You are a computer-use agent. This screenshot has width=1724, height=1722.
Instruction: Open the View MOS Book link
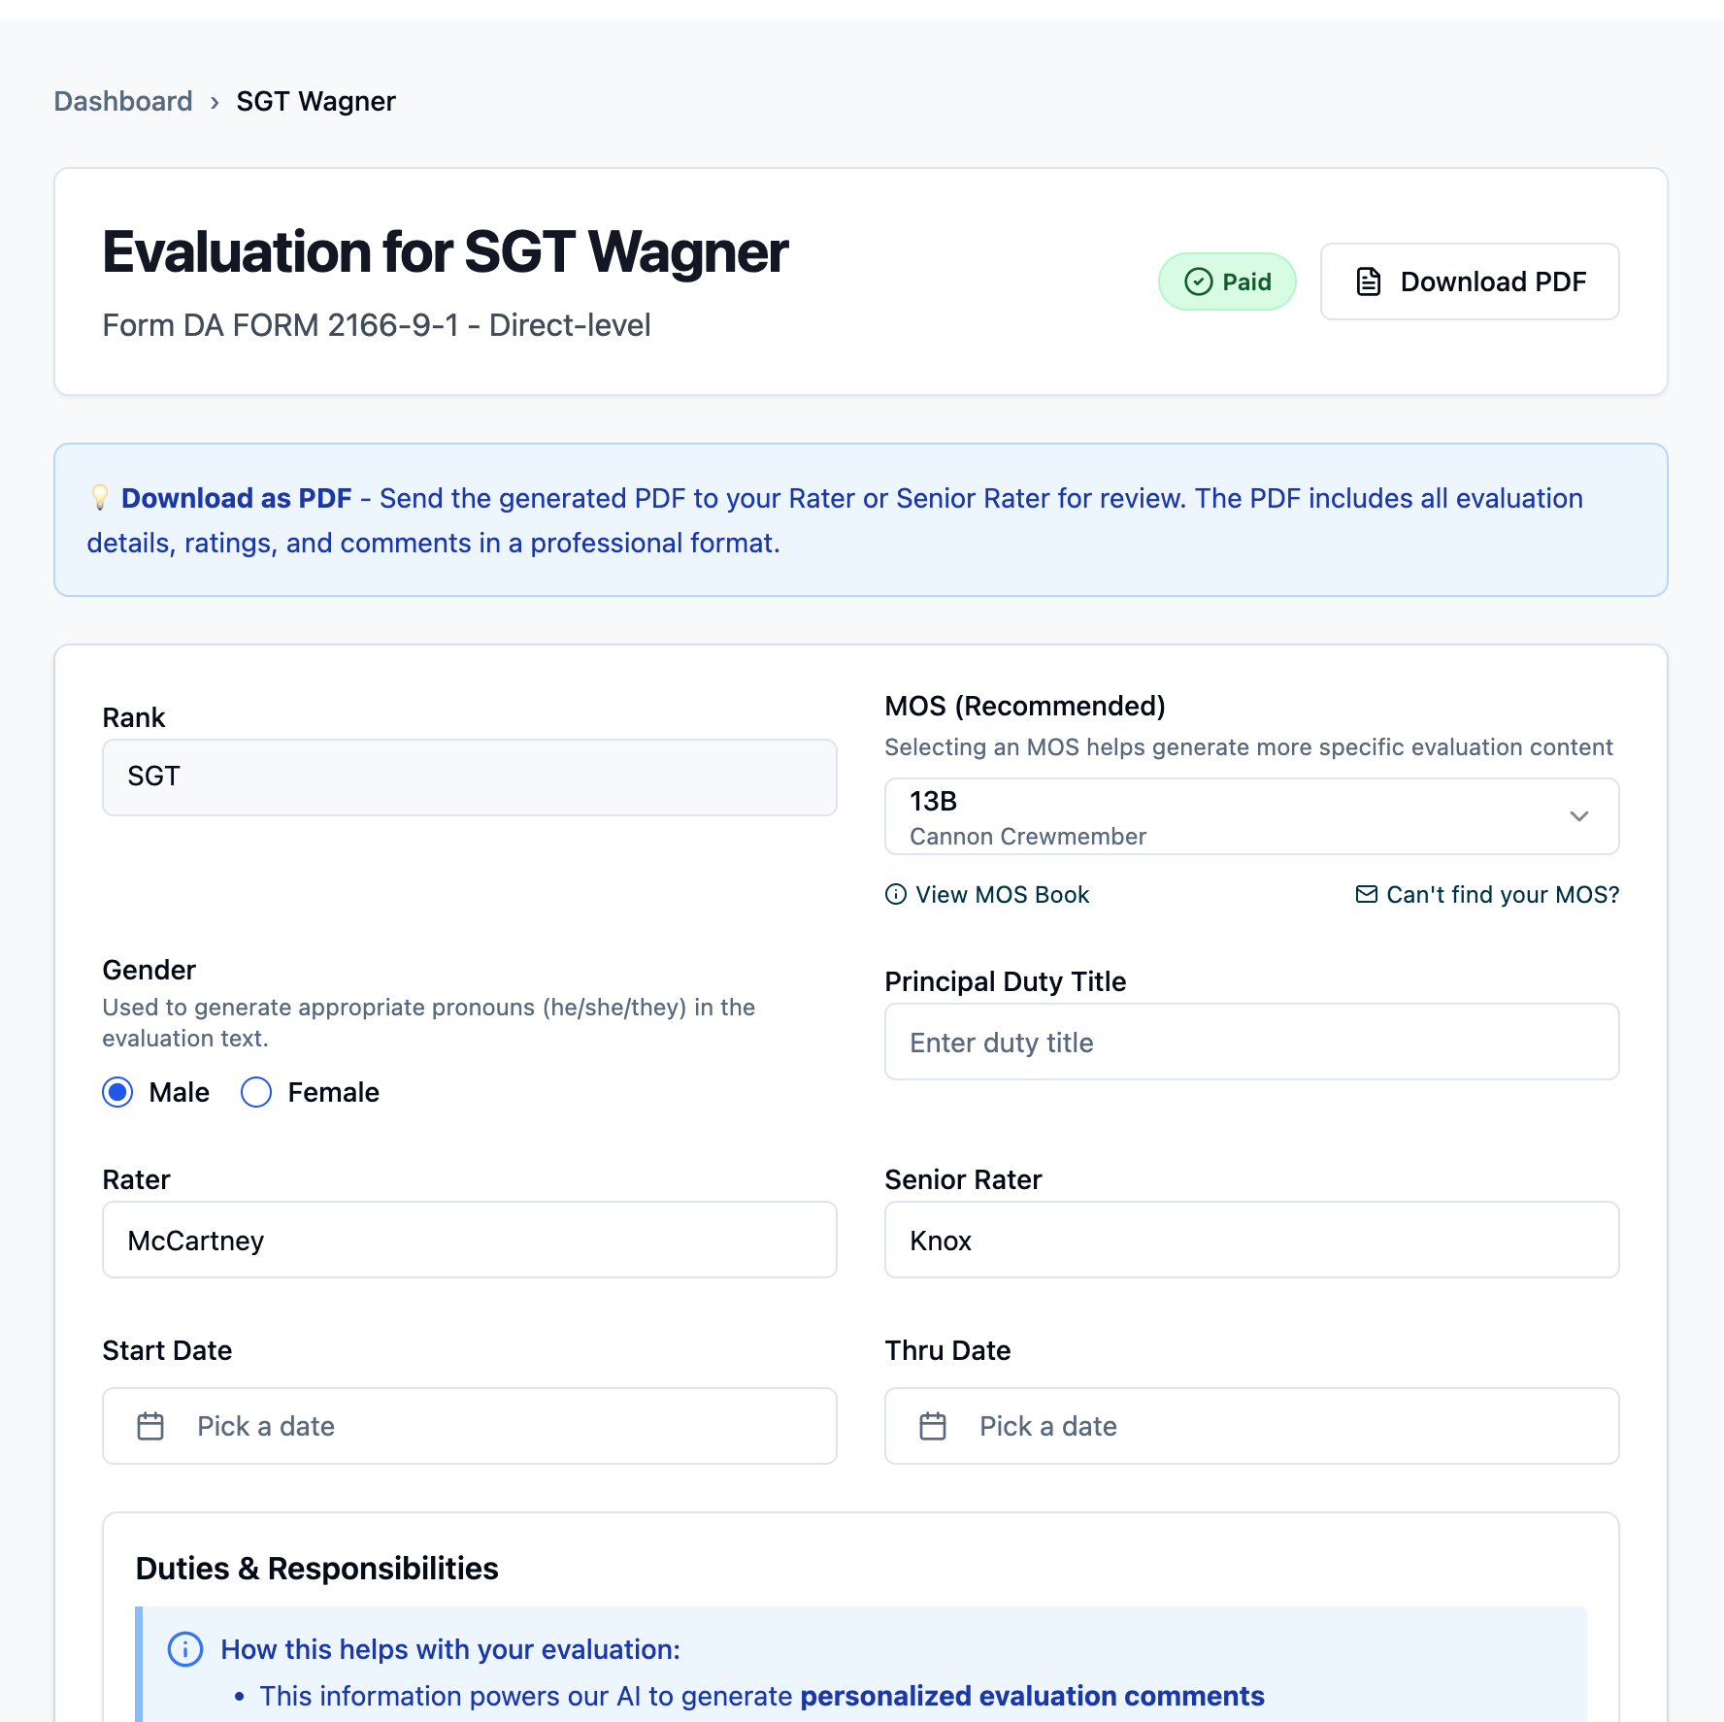click(1002, 894)
